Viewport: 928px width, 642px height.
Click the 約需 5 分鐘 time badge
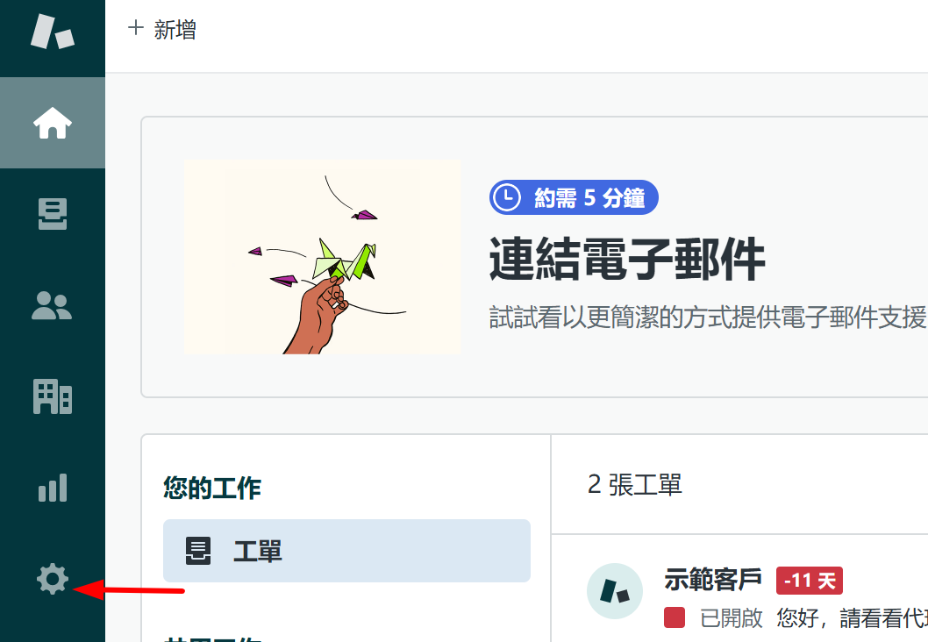[x=574, y=197]
